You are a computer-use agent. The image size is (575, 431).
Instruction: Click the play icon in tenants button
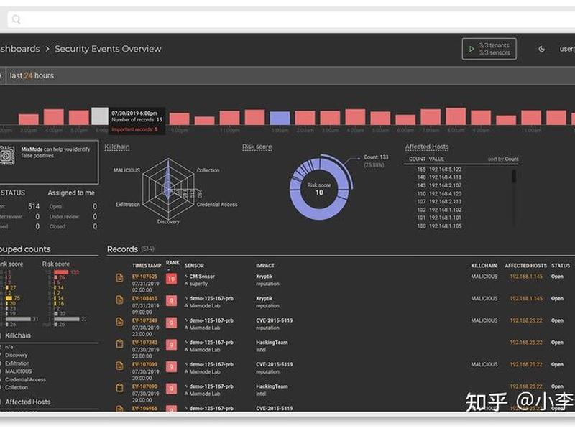[471, 49]
